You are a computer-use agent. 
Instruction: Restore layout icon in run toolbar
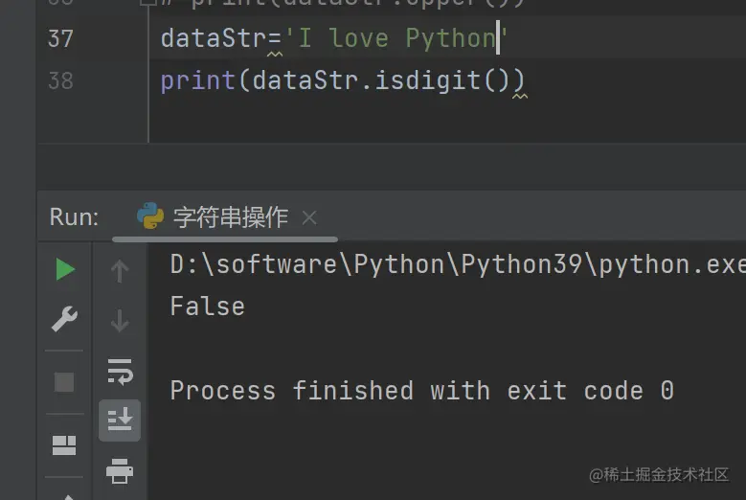pos(64,445)
